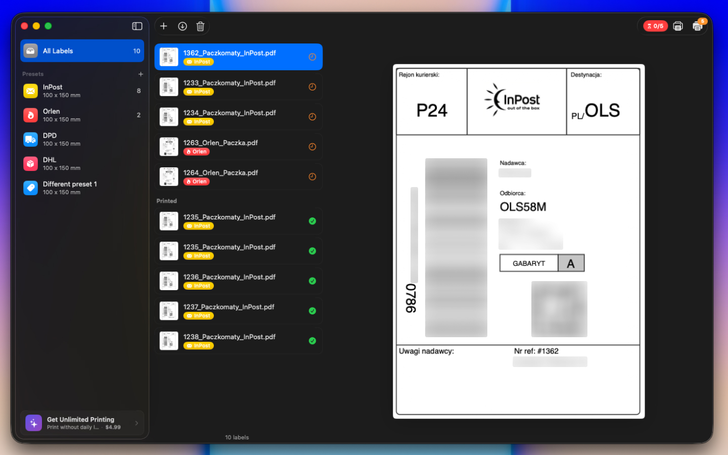Click pending clock icon on 1234 label
Screen dimensions: 728x455
point(312,117)
